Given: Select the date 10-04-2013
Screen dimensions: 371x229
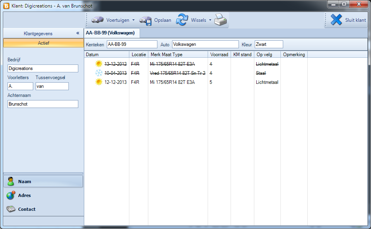Looking at the screenshot, I should 115,73.
